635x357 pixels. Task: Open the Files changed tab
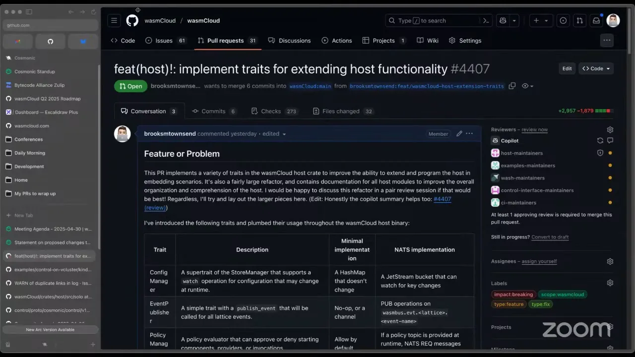pyautogui.click(x=343, y=111)
